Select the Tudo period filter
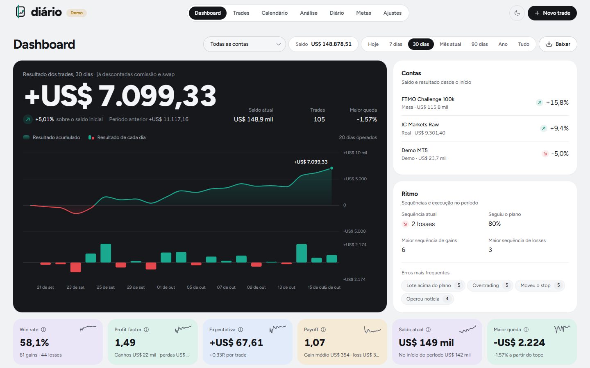This screenshot has height=368, width=590. (524, 44)
